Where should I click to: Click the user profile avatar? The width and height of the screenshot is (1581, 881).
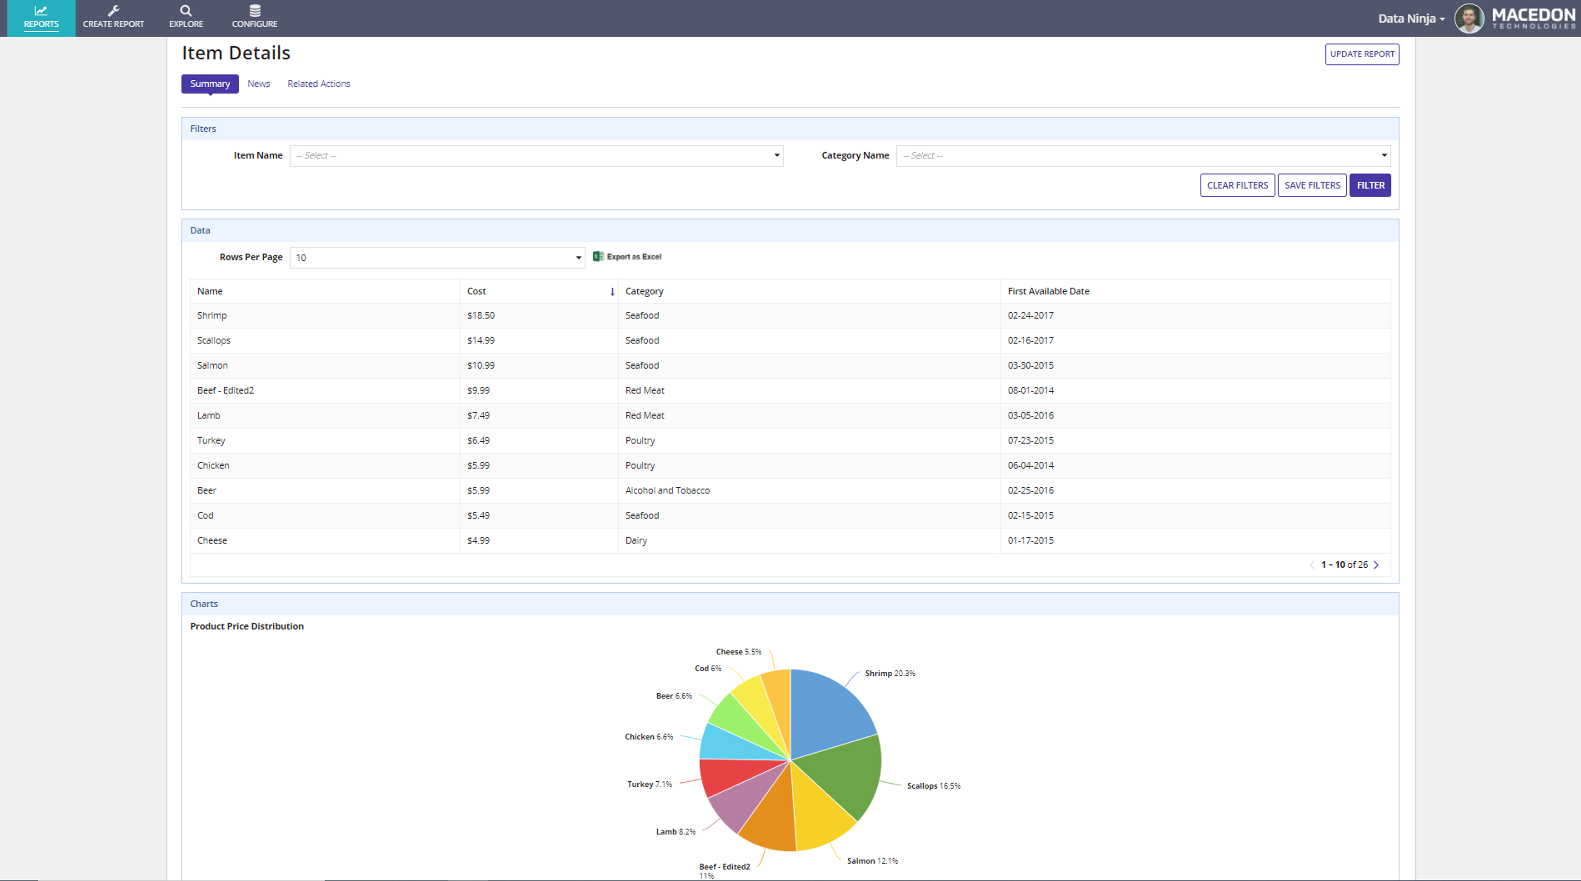1469,19
